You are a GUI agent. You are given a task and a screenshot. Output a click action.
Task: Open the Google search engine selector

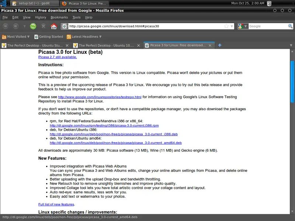click(x=243, y=26)
